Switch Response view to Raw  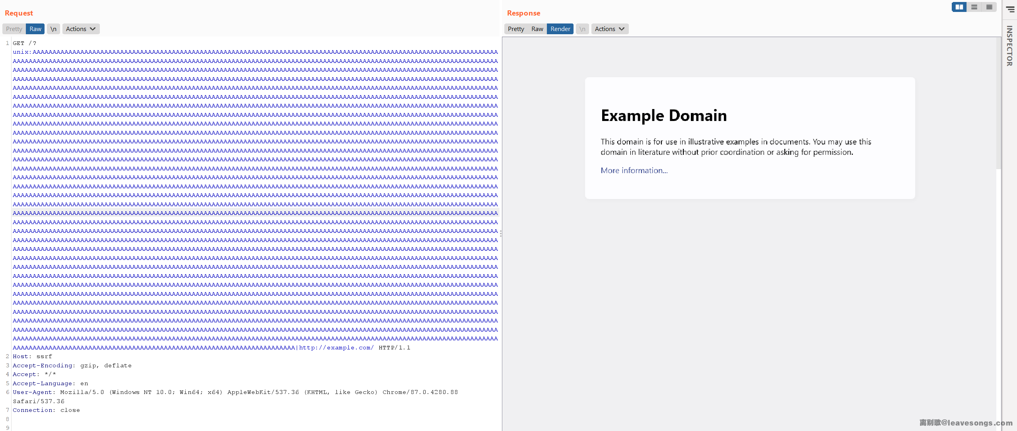(x=537, y=29)
